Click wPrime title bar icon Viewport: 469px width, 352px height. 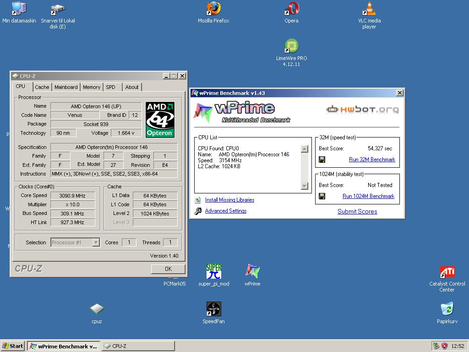point(195,93)
